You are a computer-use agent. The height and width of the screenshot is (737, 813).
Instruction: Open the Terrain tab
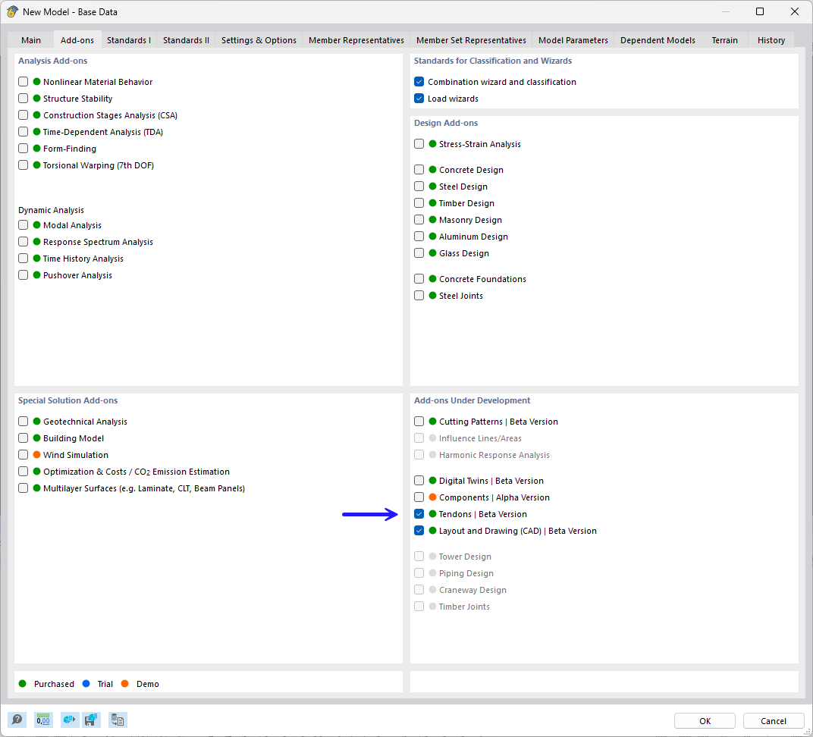pos(724,39)
